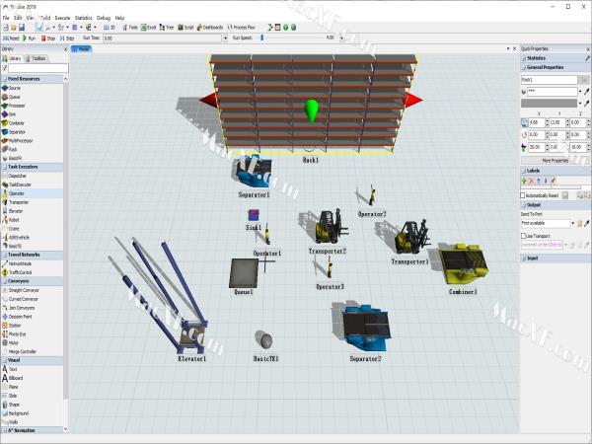This screenshot has width=592, height=444.
Task: Click the Run Speed slider
Action: (x=261, y=37)
